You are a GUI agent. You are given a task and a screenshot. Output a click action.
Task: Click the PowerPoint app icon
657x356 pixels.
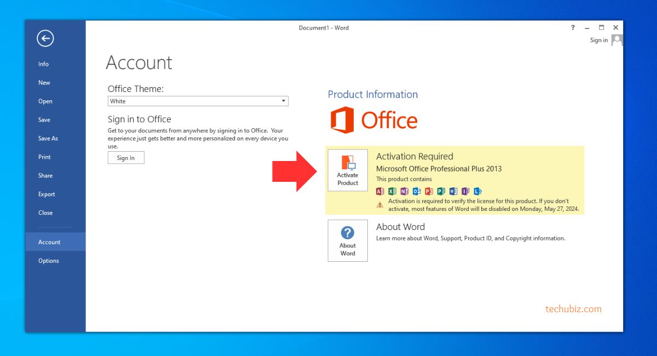pos(429,191)
